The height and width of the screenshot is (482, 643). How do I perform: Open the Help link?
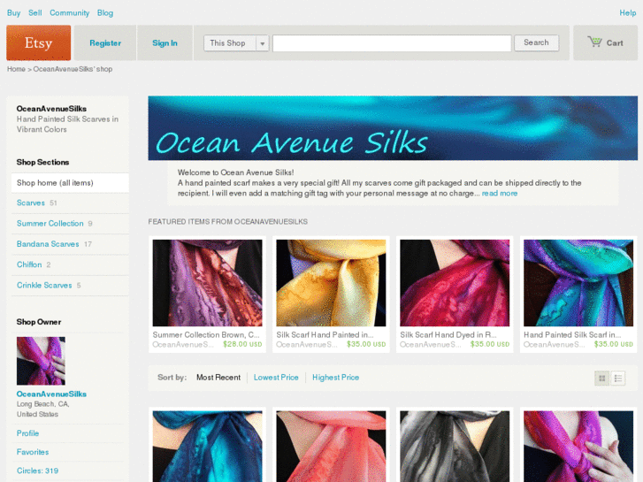(628, 12)
